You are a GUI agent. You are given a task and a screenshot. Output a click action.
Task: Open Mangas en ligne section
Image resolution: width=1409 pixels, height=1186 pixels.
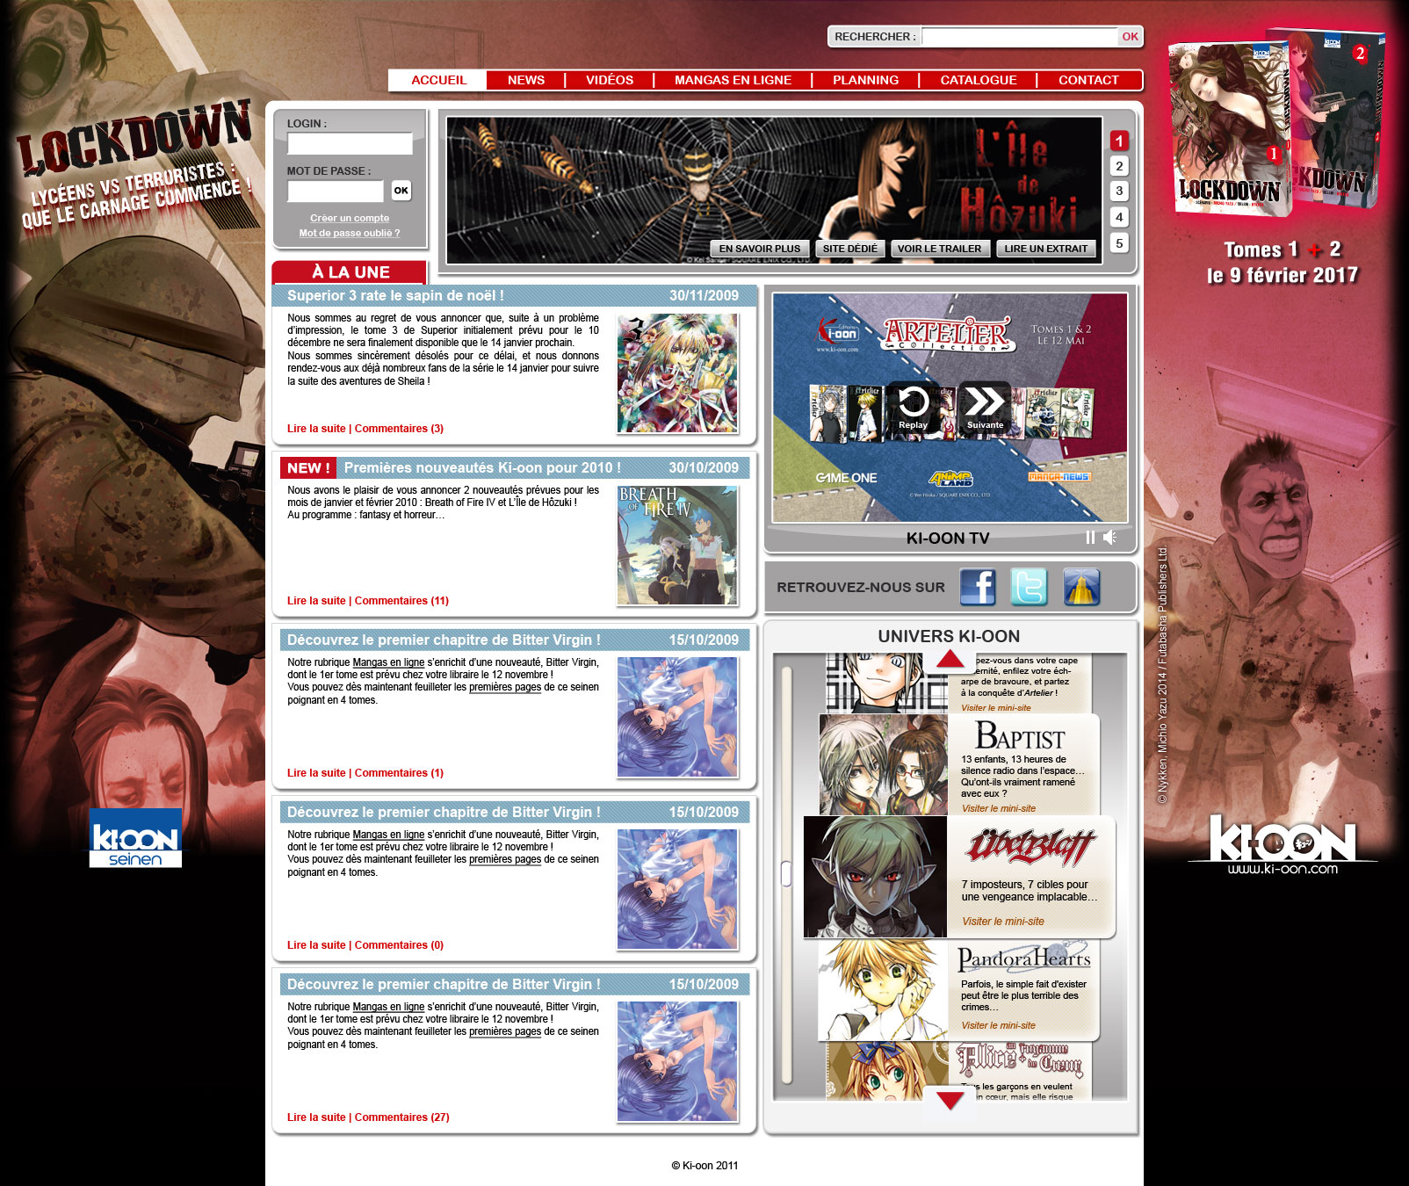[733, 80]
